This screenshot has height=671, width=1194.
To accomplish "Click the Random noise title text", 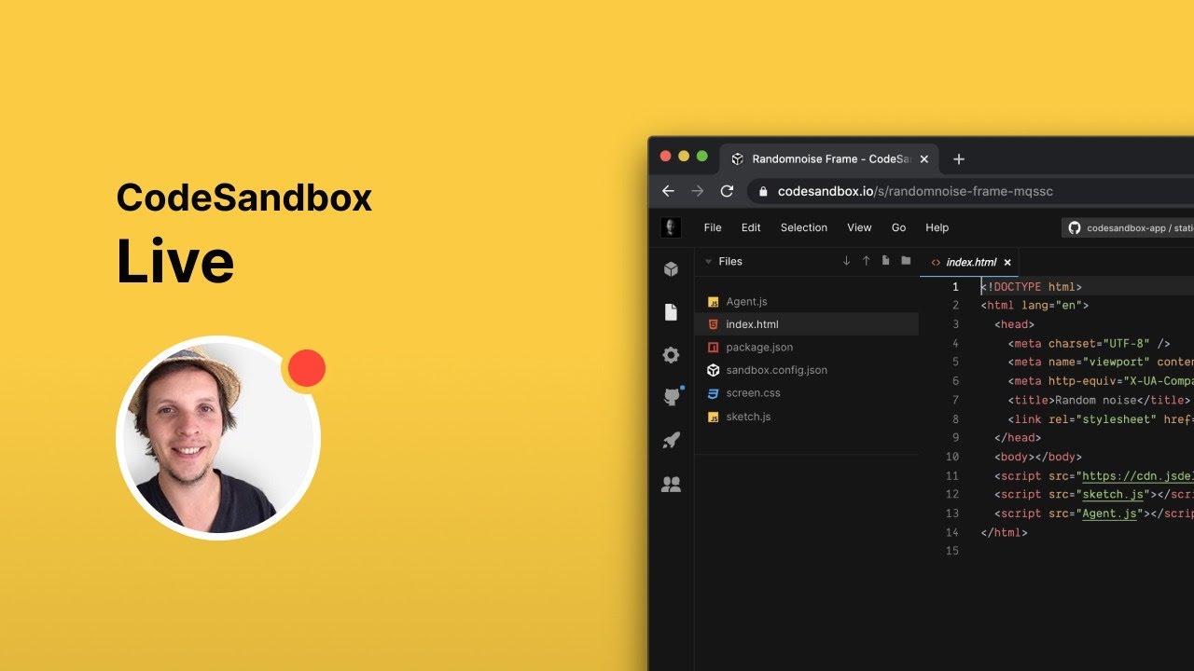I will point(1095,400).
